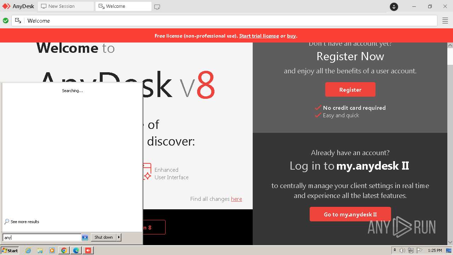
Task: Click the Shut down button
Action: pos(104,237)
